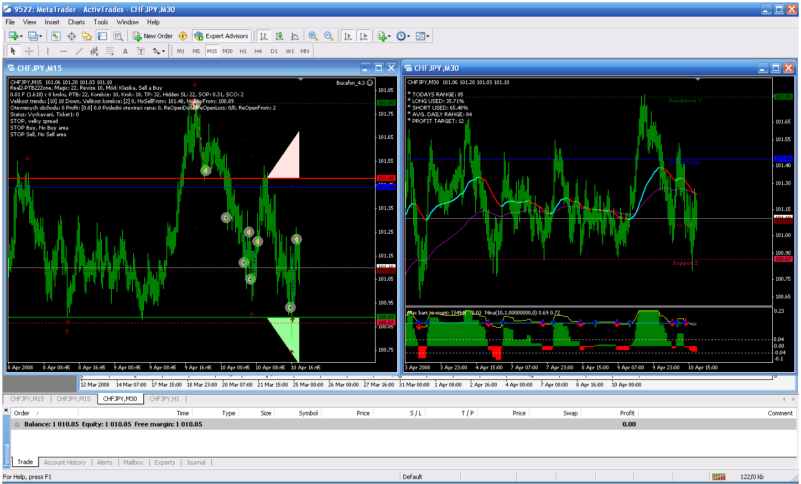Image resolution: width=801 pixels, height=484 pixels.
Task: Select the Crosshair tool
Action: 29,51
